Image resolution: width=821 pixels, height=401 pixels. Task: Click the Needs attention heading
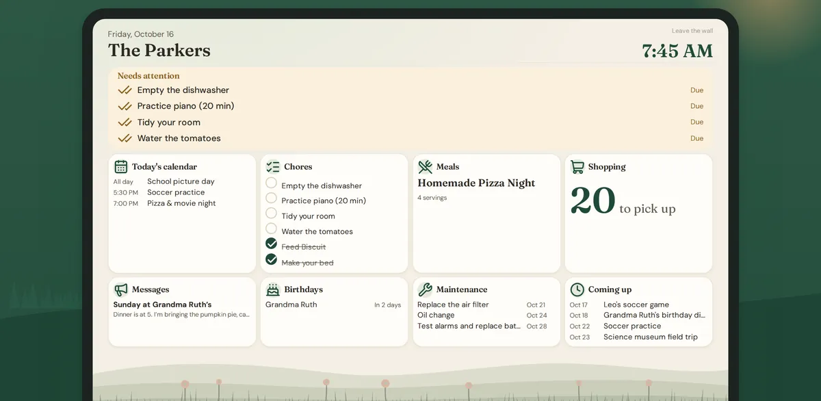148,76
